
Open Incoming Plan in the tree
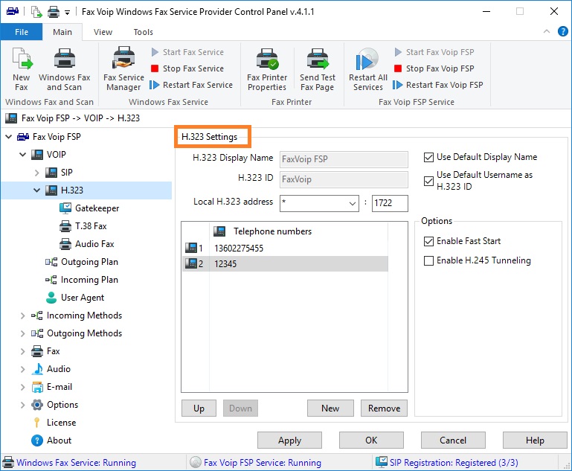(82, 280)
